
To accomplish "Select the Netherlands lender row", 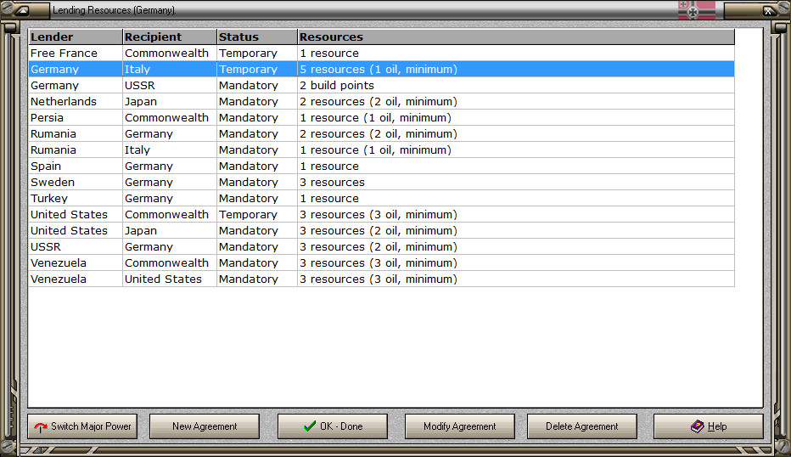I will click(381, 101).
